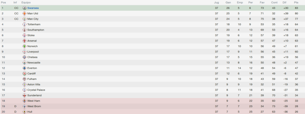Image resolution: width=305 pixels, height=114 pixels.
Task: Click the West Ham club crest
Action: [x=24, y=101]
